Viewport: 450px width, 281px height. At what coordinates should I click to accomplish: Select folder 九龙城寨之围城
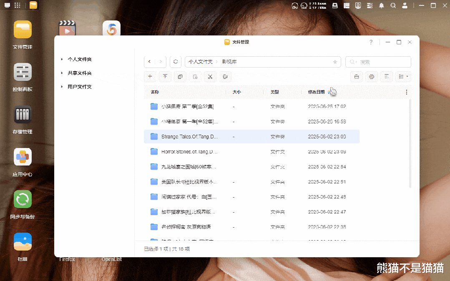(251, 167)
